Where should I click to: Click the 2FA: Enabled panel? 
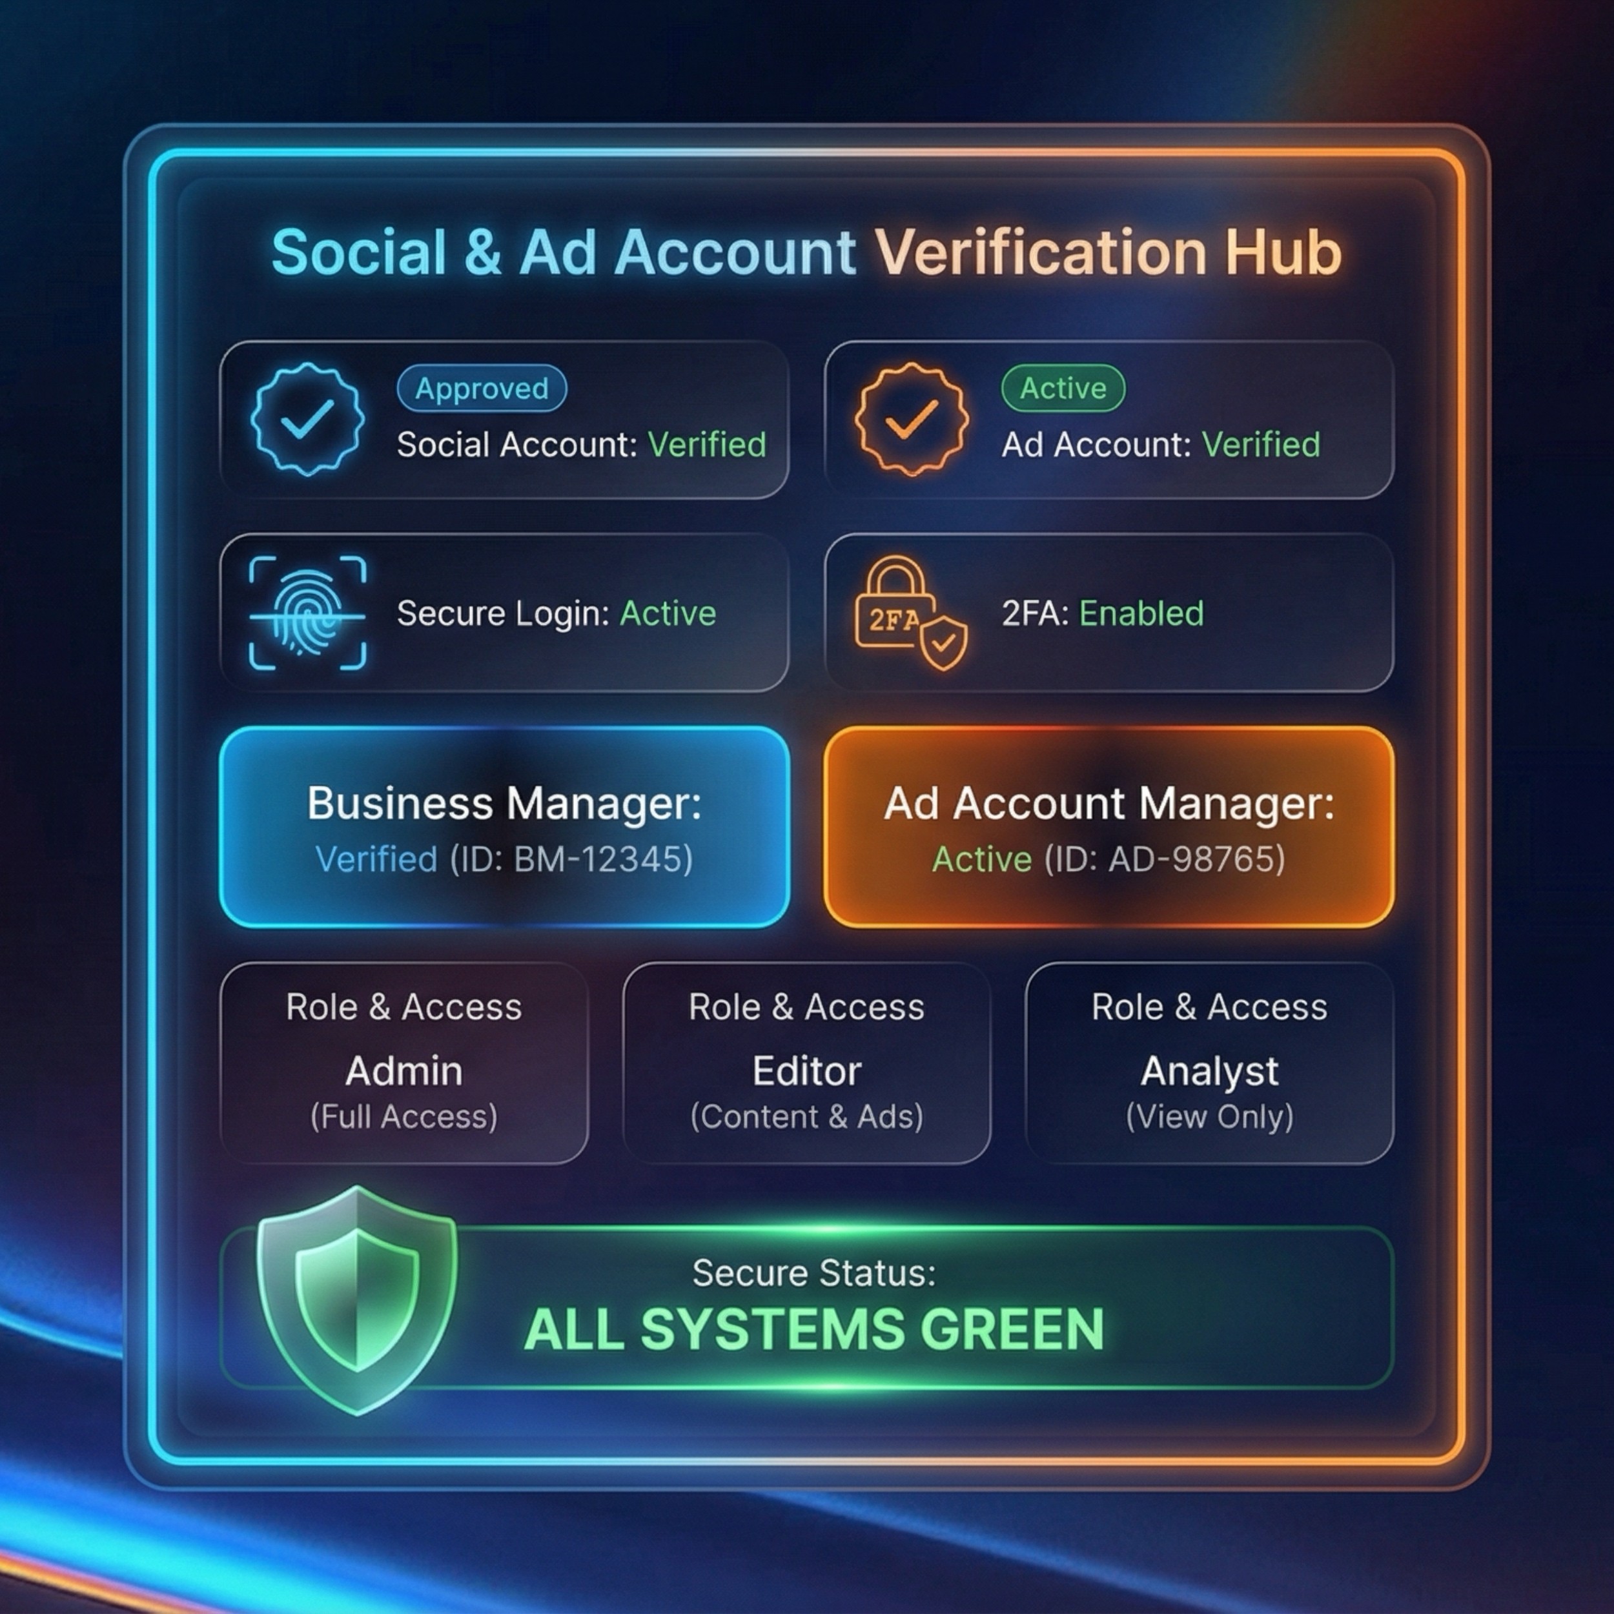tap(1108, 612)
